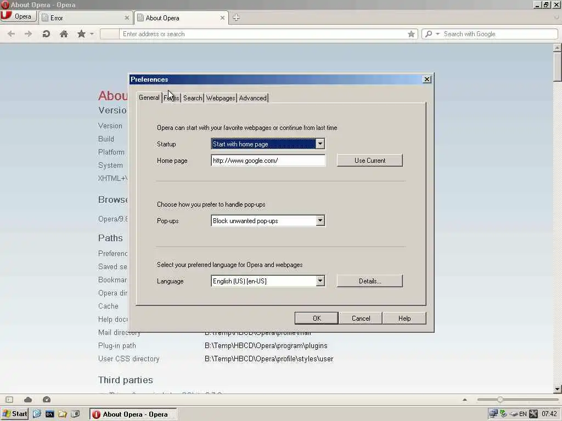
Task: Select the 'Plug-in path' text
Action: click(117, 345)
